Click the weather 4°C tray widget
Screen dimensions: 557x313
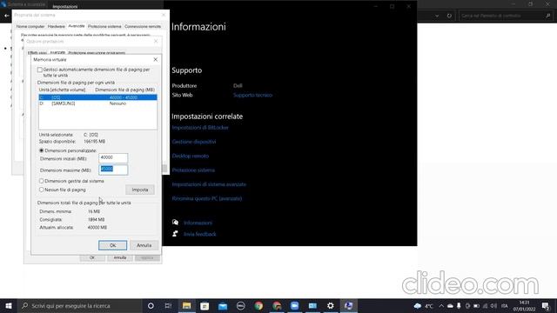click(x=424, y=305)
